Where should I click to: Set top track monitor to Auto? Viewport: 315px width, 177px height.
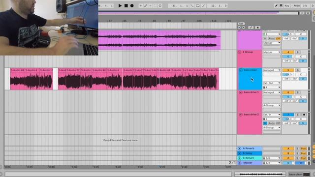(271, 38)
